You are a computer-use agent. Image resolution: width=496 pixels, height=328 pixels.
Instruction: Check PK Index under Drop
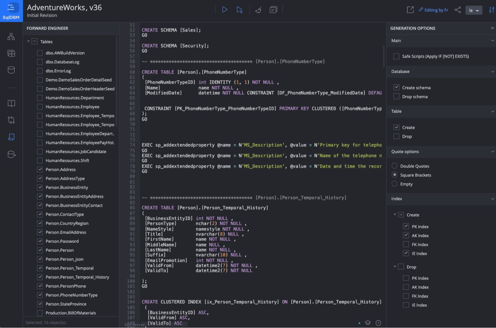406,278
